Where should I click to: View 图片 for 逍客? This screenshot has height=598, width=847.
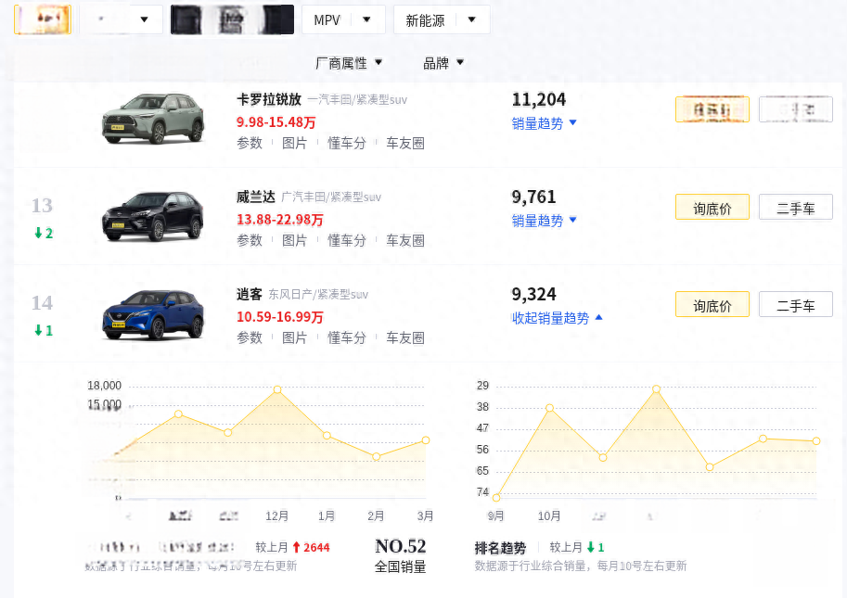click(x=294, y=337)
